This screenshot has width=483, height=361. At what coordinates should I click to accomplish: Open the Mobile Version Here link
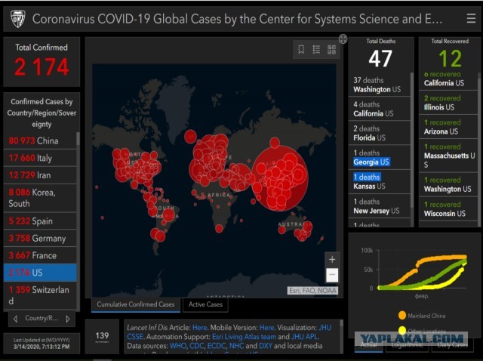coord(266,328)
